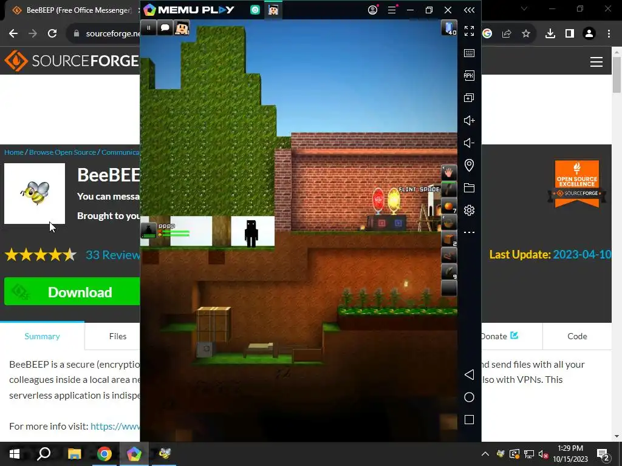Open Chrome three-dot menu
Image resolution: width=622 pixels, height=466 pixels.
coord(609,34)
